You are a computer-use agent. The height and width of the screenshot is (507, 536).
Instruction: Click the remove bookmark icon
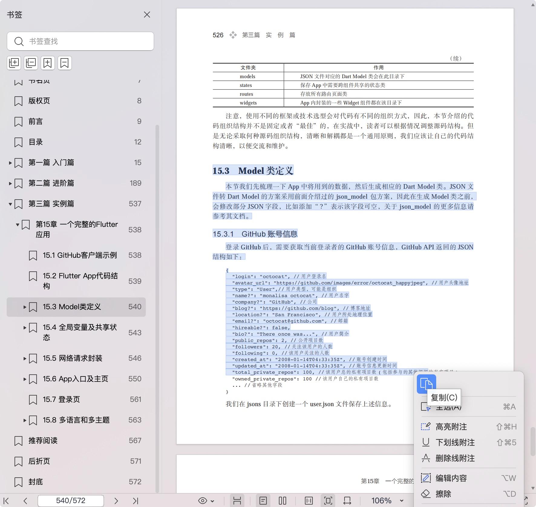65,63
